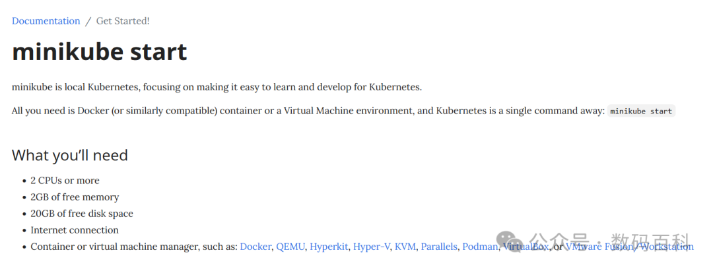Open the Documentation breadcrumb link
713x271 pixels.
pyautogui.click(x=46, y=21)
